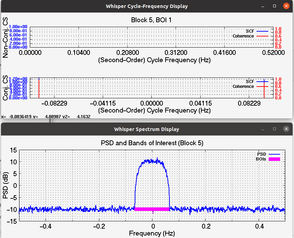Click the SCF legend line sample
The image size is (294, 238).
[262, 31]
